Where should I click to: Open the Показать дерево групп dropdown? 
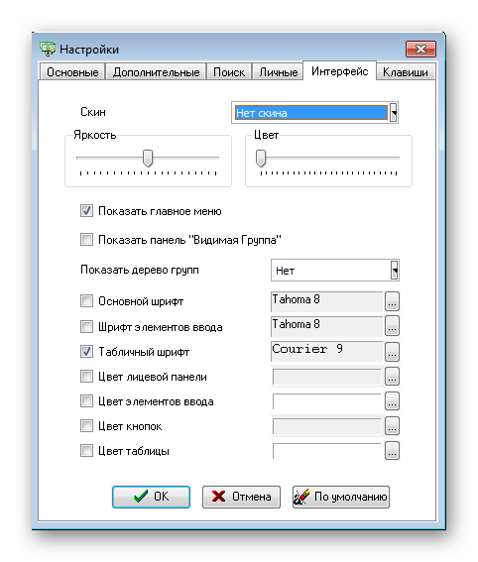(395, 271)
